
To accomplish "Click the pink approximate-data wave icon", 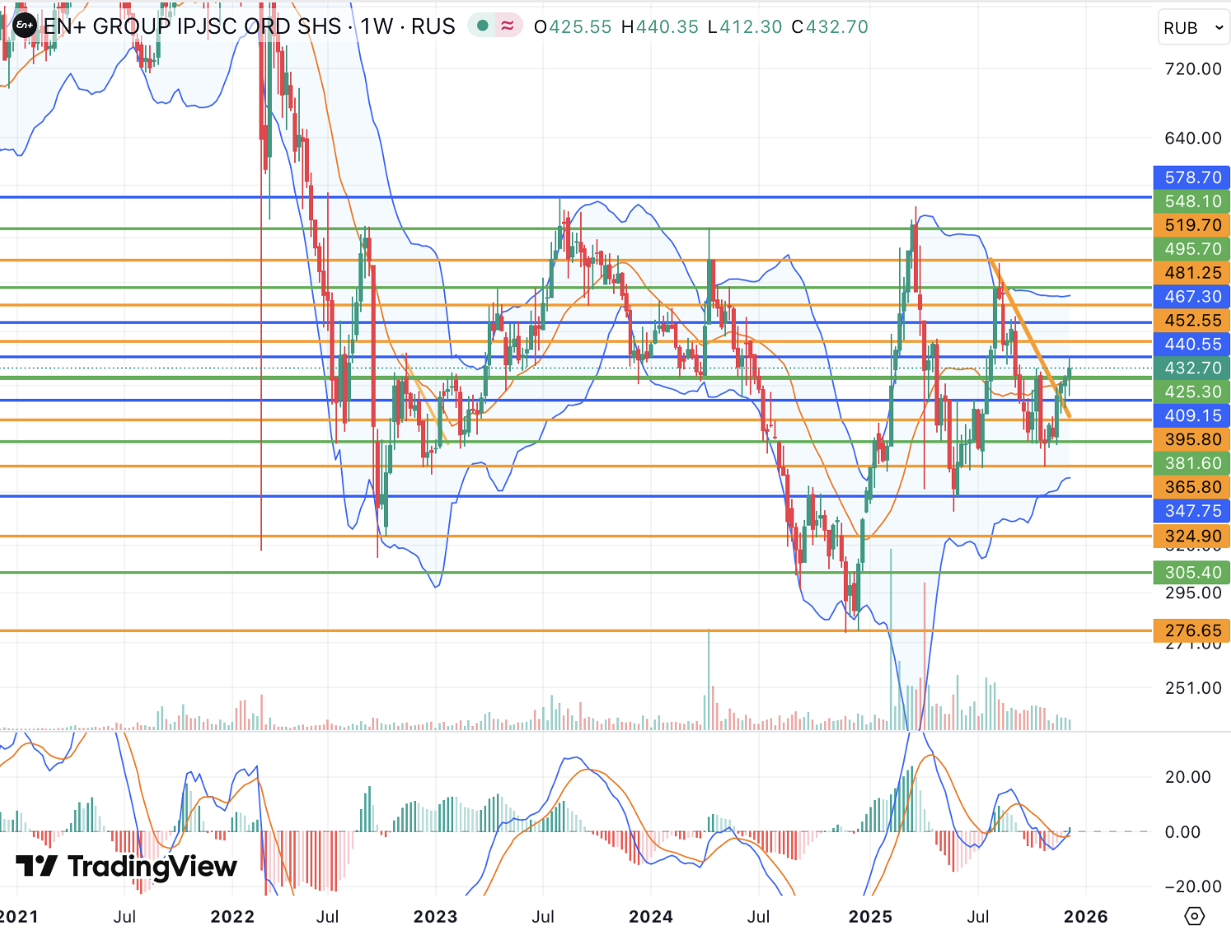I will (508, 26).
